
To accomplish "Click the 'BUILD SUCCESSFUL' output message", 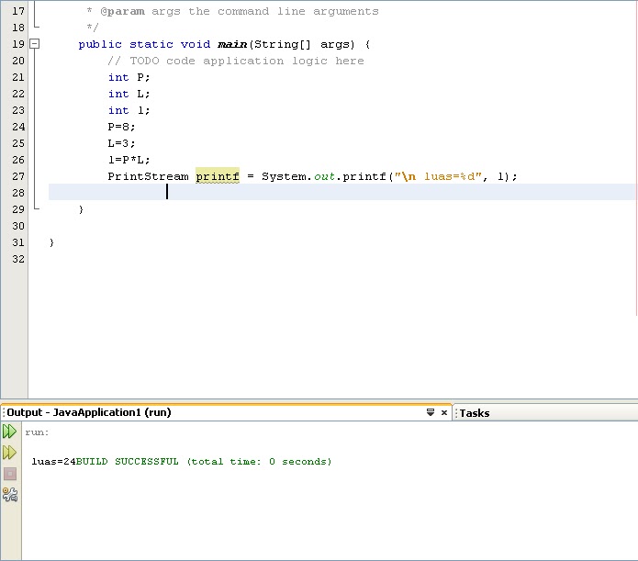I will [x=128, y=462].
